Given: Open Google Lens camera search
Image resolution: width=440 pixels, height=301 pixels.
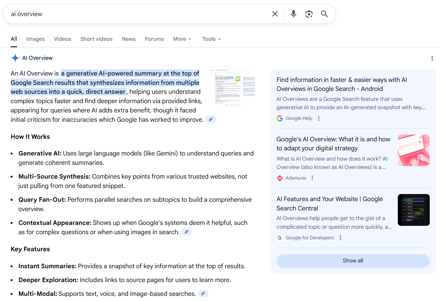Looking at the screenshot, I should [x=309, y=14].
